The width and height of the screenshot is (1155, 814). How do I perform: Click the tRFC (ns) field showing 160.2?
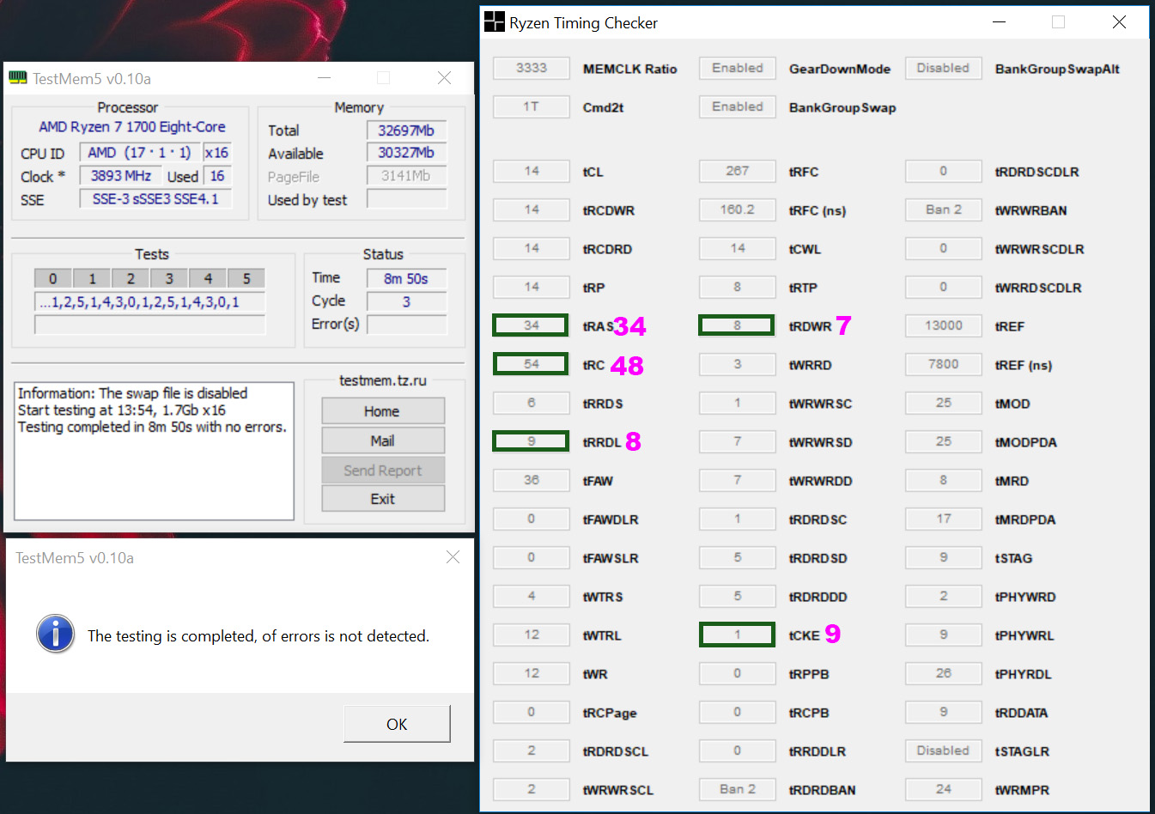tap(738, 210)
